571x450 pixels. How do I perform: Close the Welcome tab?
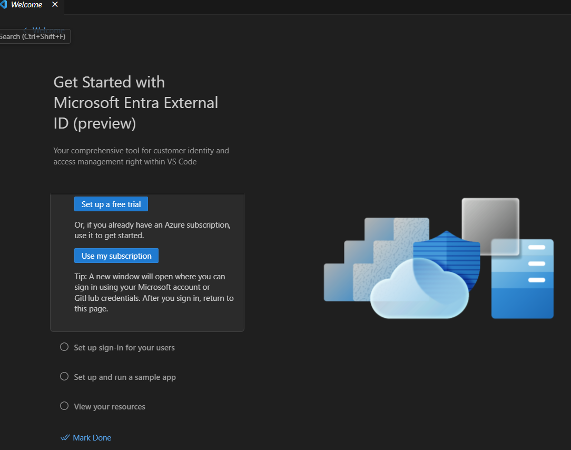[x=55, y=4]
